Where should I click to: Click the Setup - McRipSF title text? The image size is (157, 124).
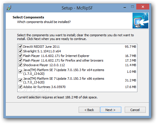tap(77, 8)
